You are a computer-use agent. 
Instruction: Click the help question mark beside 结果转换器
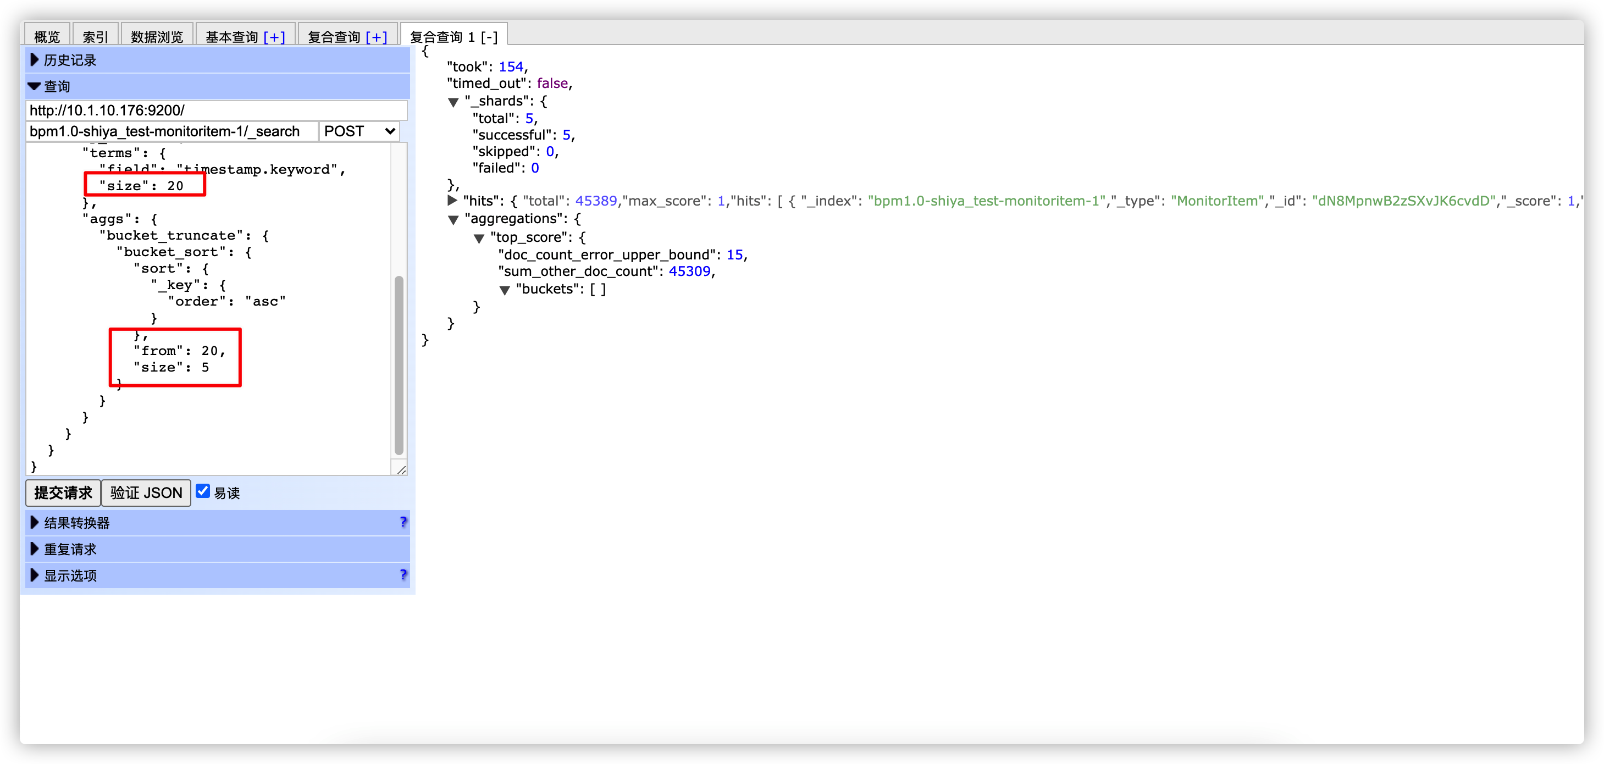pyautogui.click(x=403, y=522)
